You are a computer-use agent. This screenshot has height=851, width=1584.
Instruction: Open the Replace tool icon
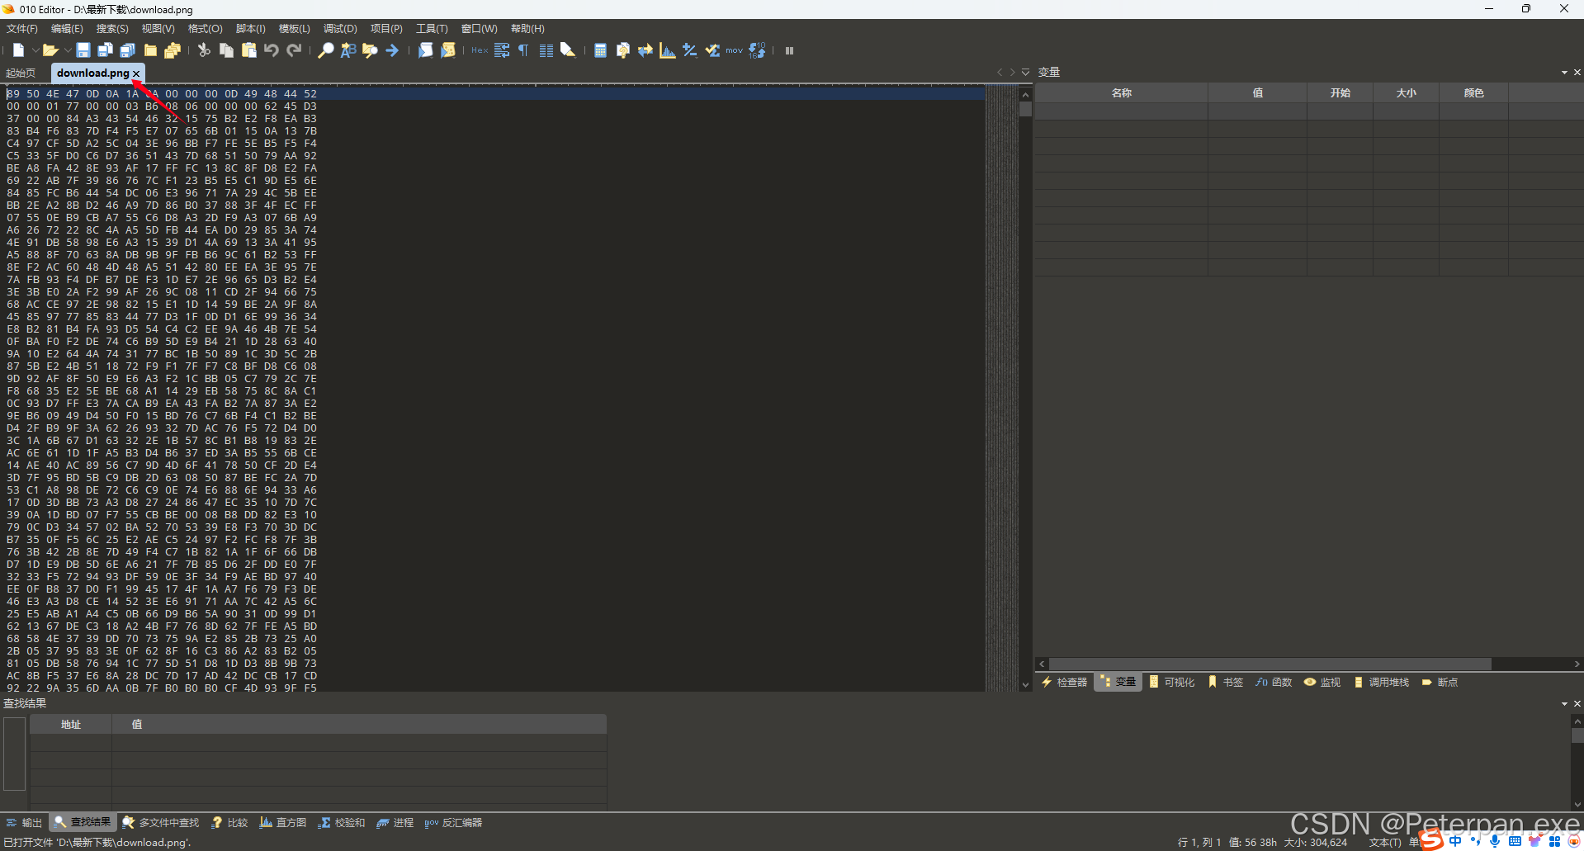[348, 50]
